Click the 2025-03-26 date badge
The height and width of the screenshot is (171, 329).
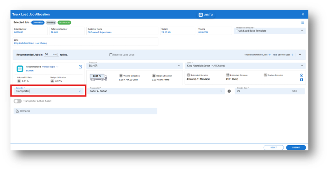[64, 23]
